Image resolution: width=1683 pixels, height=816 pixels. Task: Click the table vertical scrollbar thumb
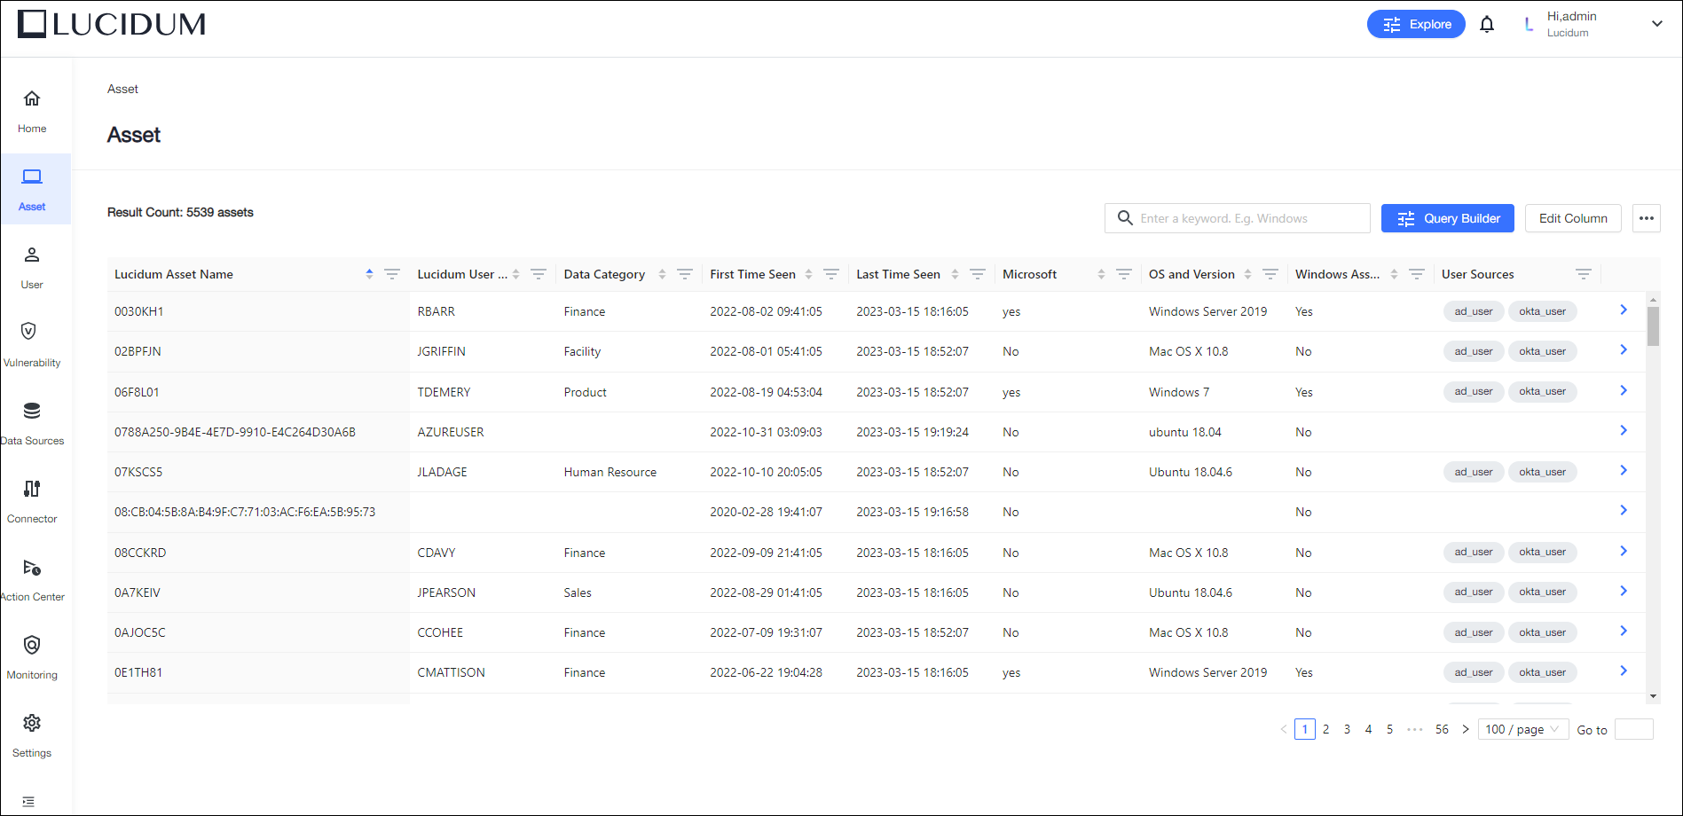pos(1653,326)
